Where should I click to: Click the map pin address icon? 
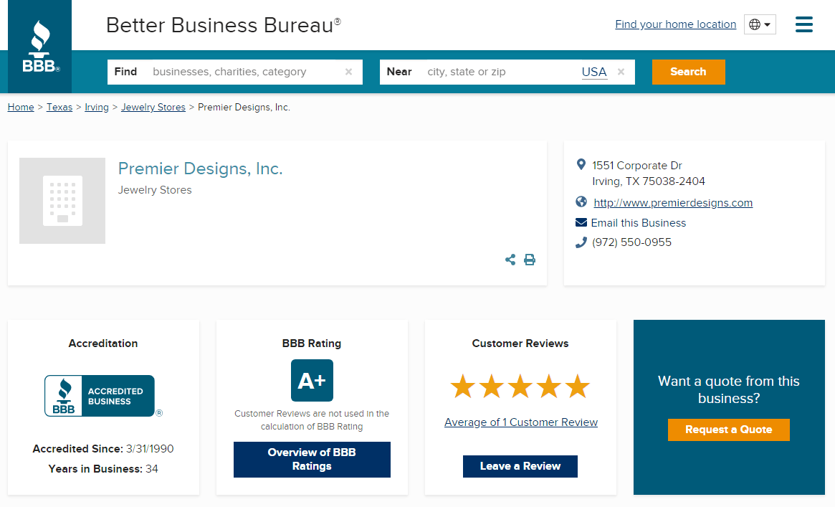click(x=581, y=164)
